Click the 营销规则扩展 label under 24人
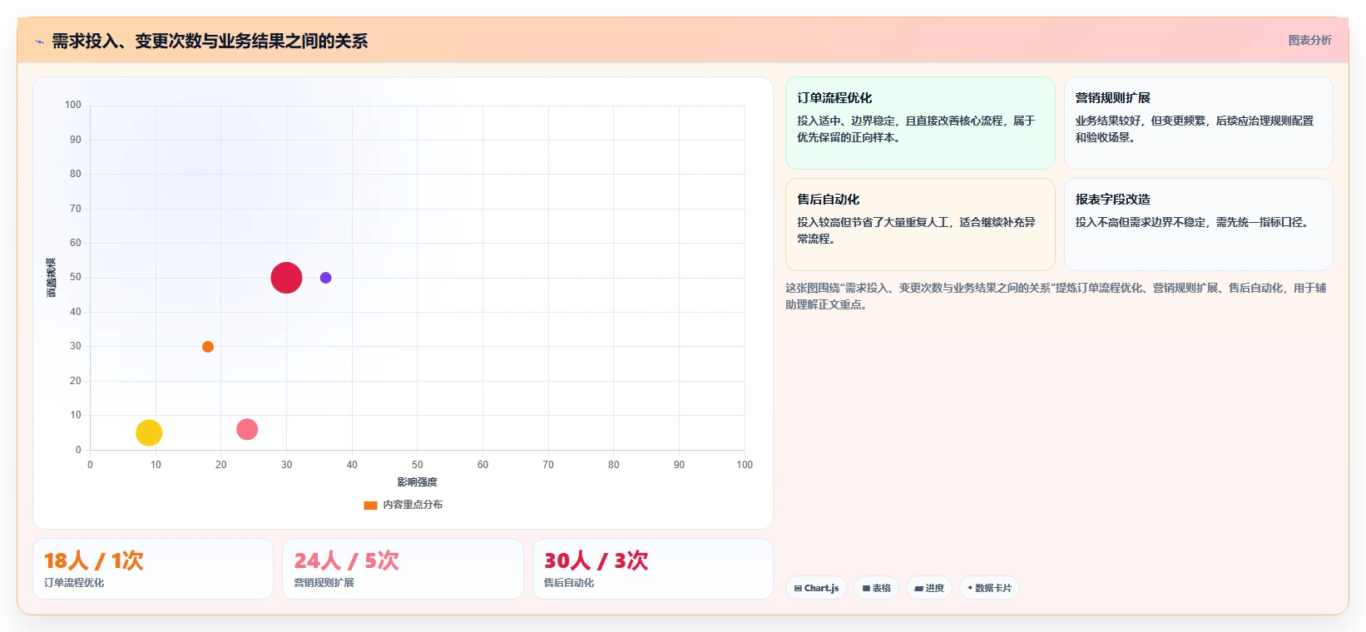The image size is (1366, 632). 324,583
